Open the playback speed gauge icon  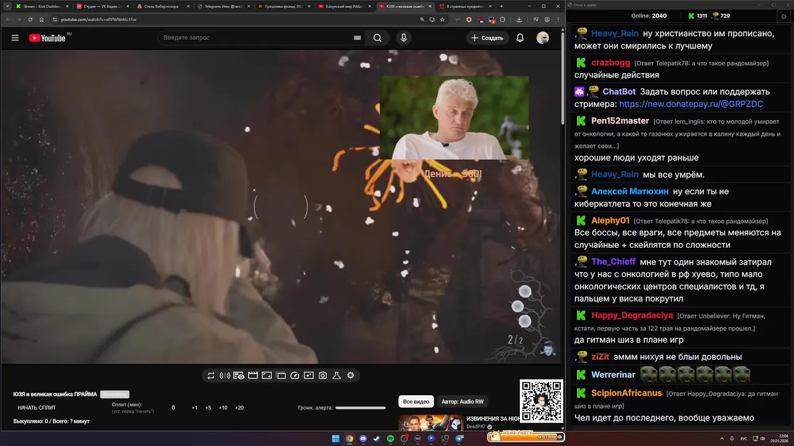[x=295, y=375]
